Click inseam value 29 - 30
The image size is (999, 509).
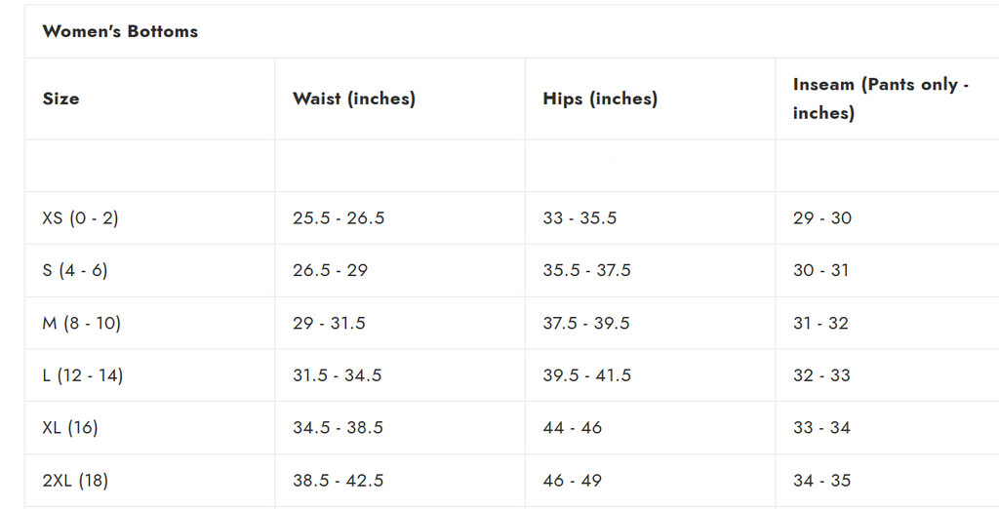click(821, 218)
